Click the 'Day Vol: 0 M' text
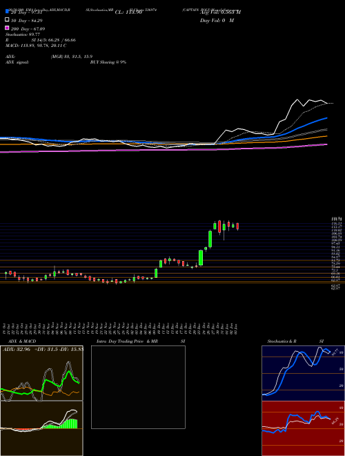Screen dimensions: 345x456 (217, 21)
